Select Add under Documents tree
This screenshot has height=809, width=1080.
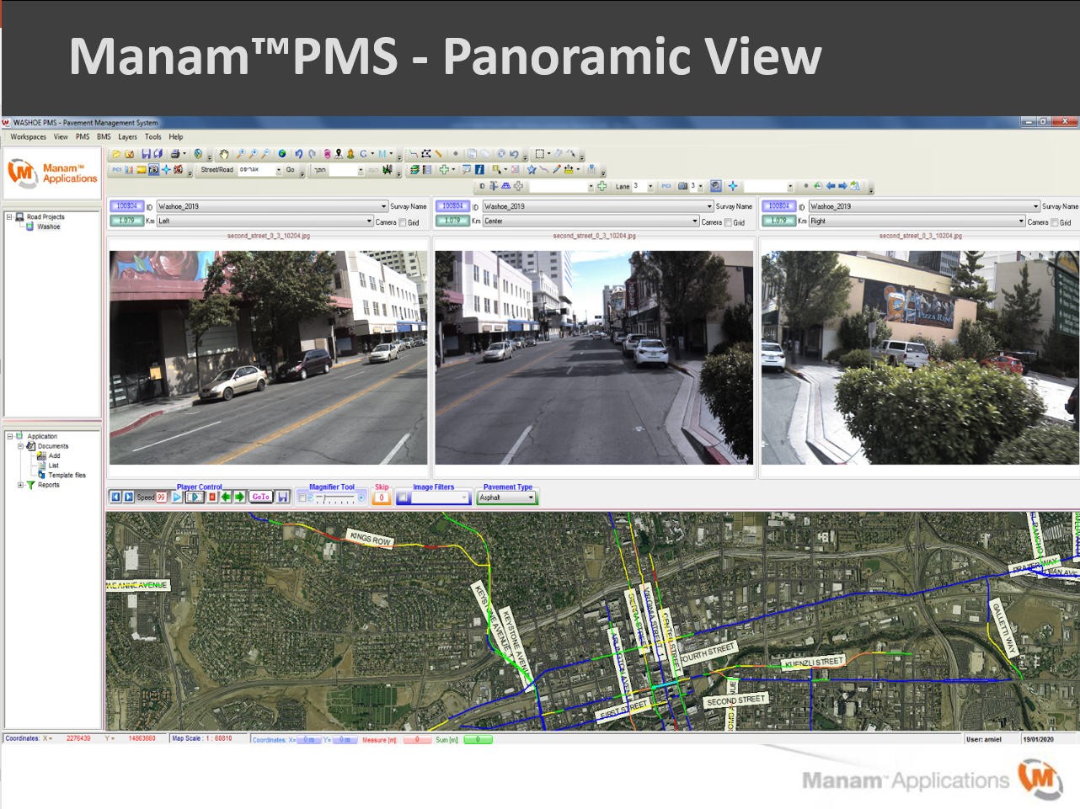[54, 455]
